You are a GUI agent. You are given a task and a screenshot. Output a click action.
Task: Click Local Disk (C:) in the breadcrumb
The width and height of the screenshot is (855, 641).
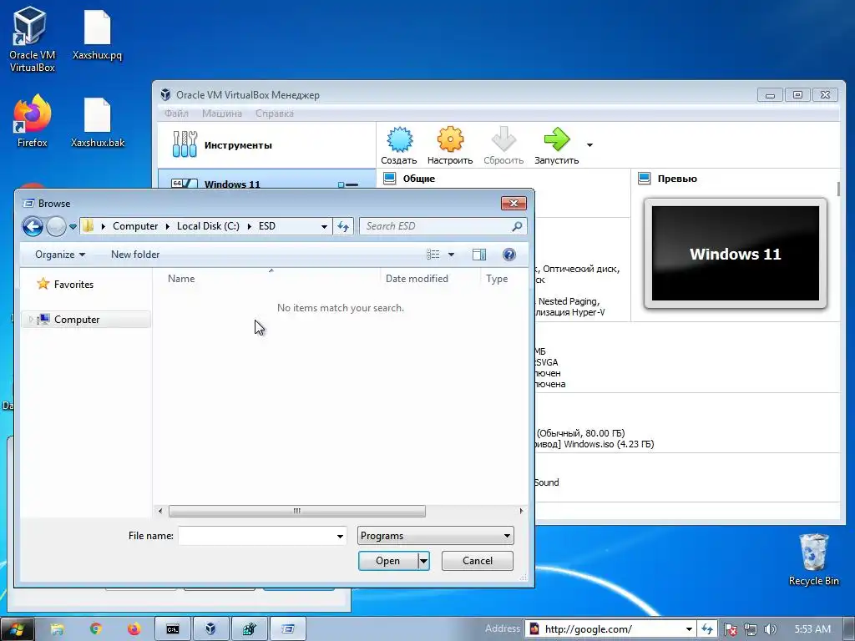[208, 226]
